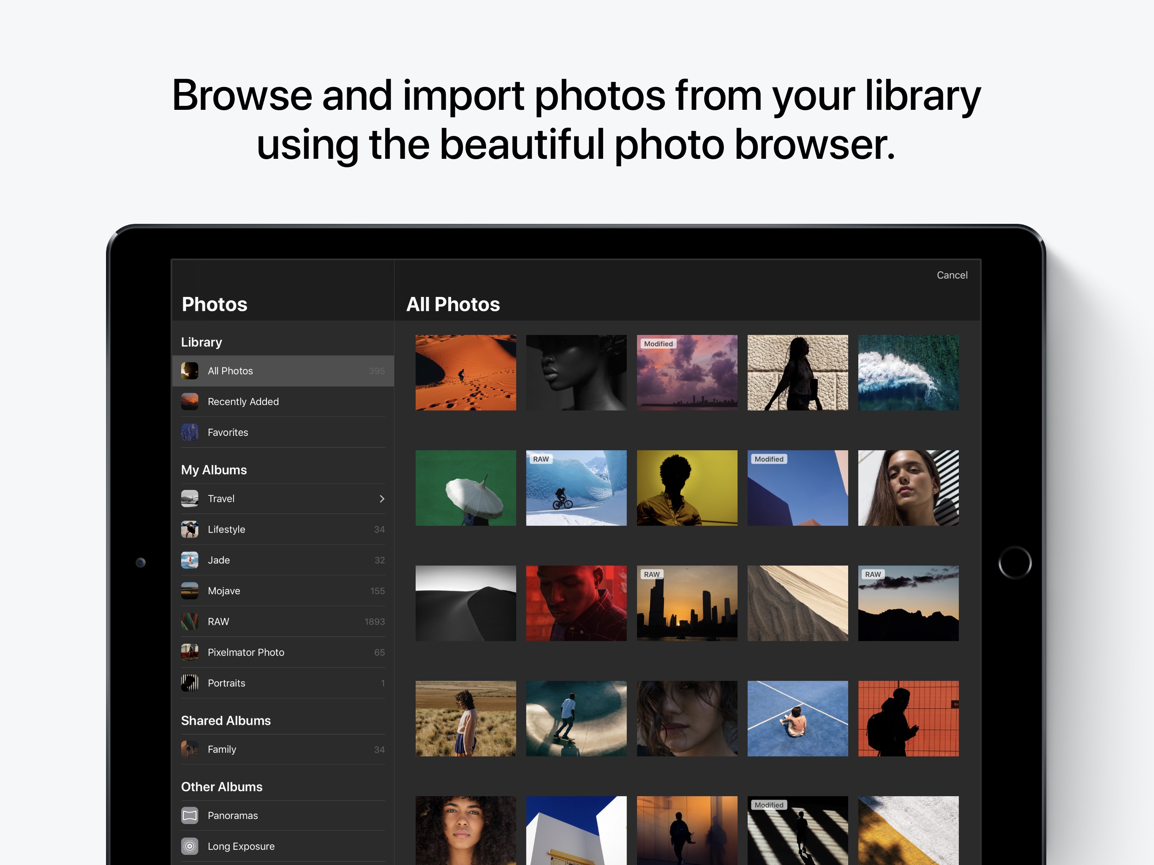The height and width of the screenshot is (865, 1154).
Task: Select the close-up woman with windswept hair
Action: (687, 718)
